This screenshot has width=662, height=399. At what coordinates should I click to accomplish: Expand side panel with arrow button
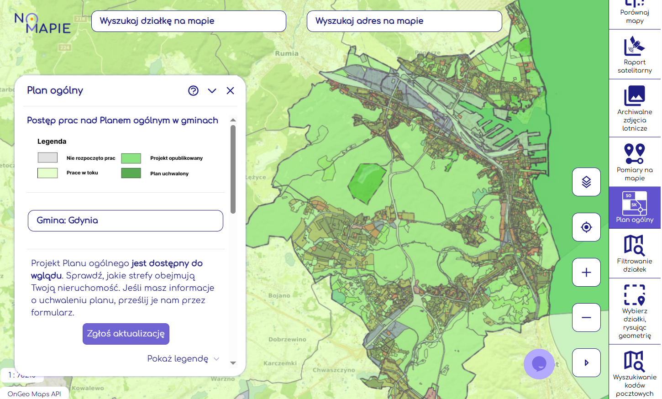click(586, 362)
